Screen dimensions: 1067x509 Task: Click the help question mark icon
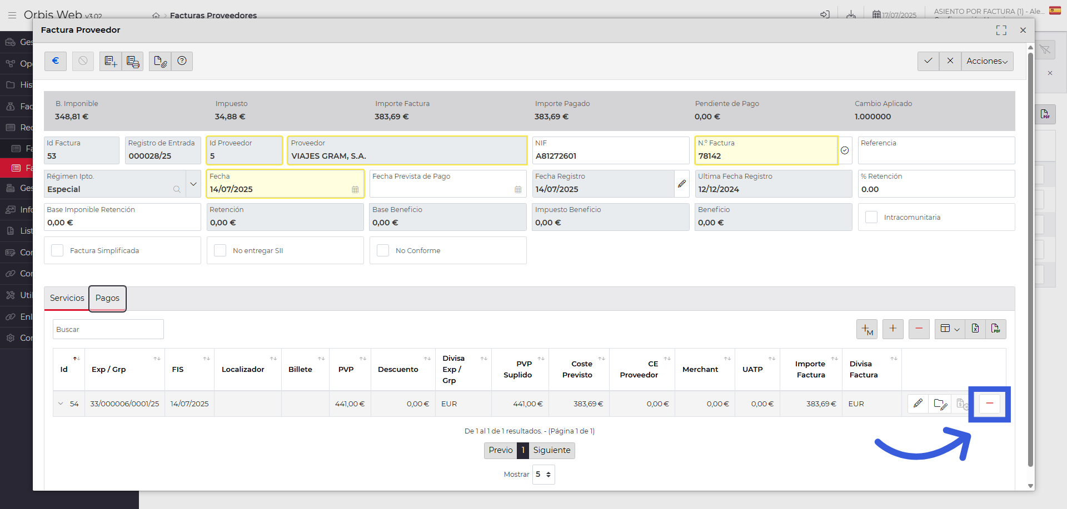point(182,61)
